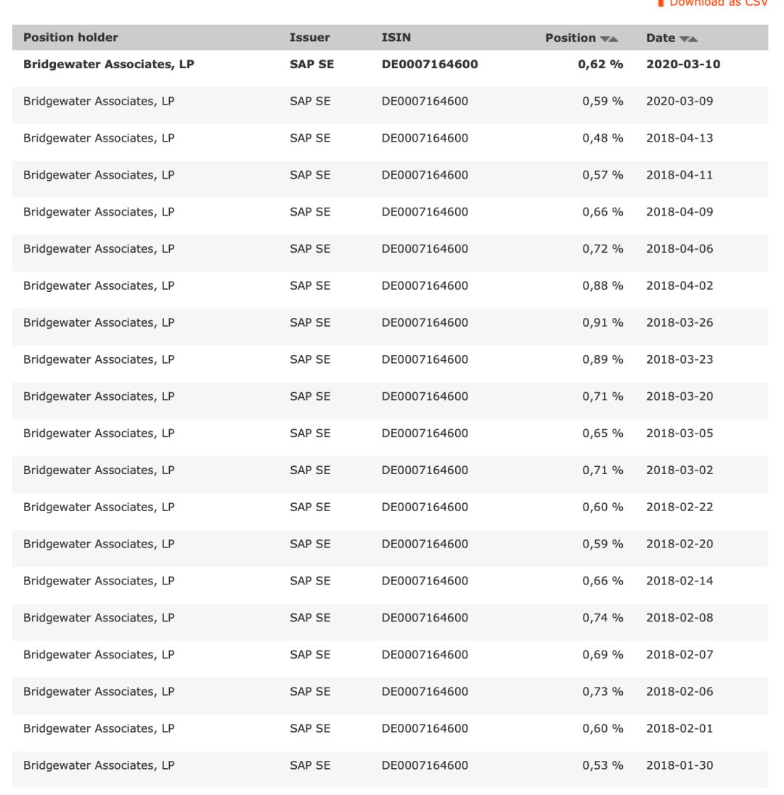
Task: Select the bold Bridgewater Associates row dated 2020-03-10
Action: tap(109, 65)
